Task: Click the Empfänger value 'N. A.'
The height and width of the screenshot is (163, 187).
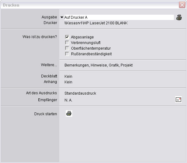Action: click(68, 100)
